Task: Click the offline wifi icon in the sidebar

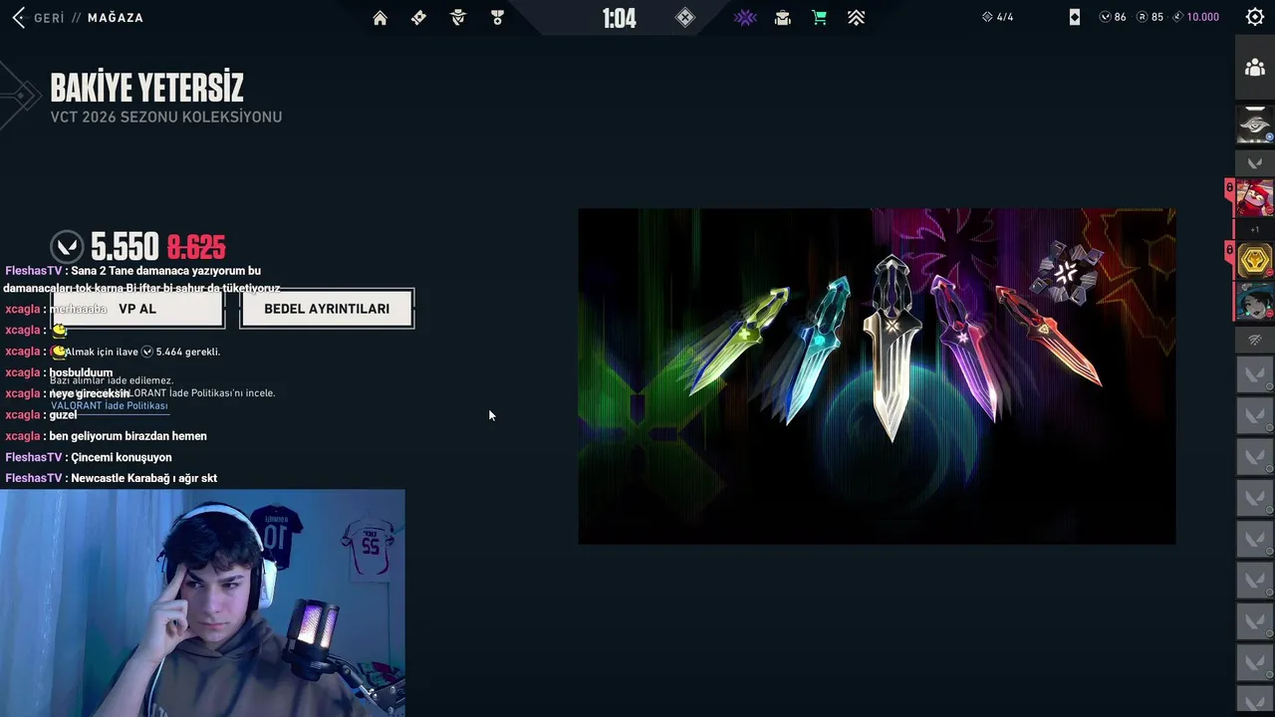Action: click(x=1255, y=340)
